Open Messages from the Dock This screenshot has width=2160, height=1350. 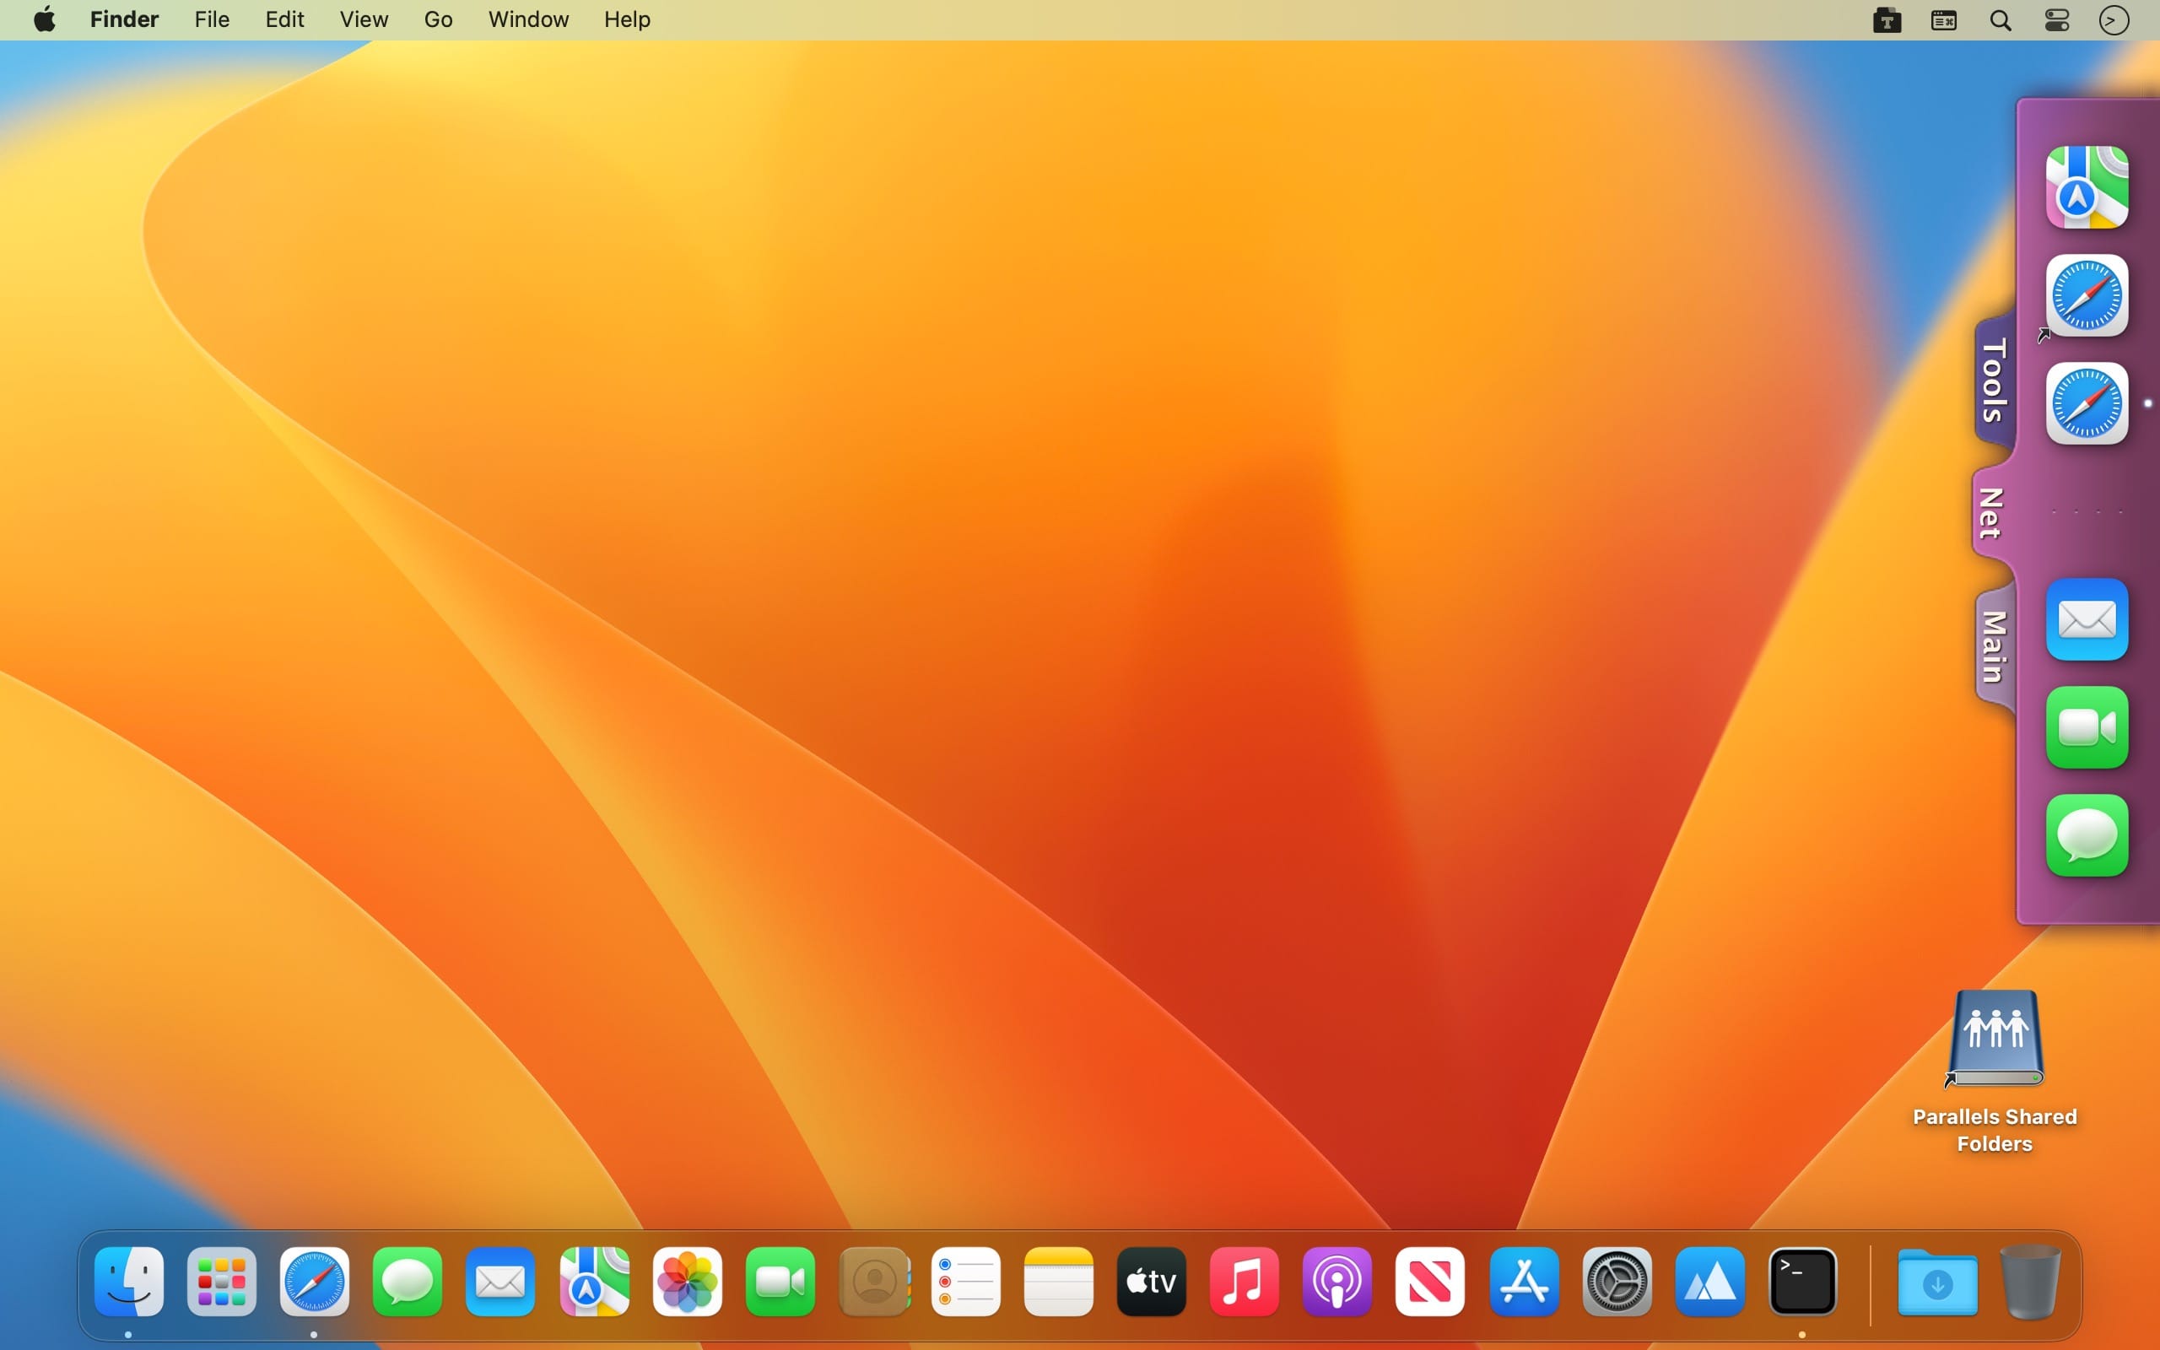pyautogui.click(x=407, y=1282)
